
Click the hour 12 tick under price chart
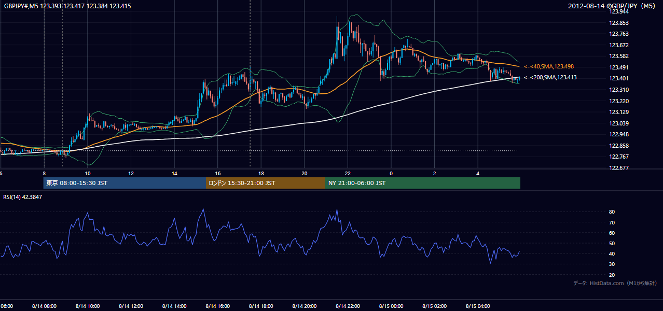[131, 173]
